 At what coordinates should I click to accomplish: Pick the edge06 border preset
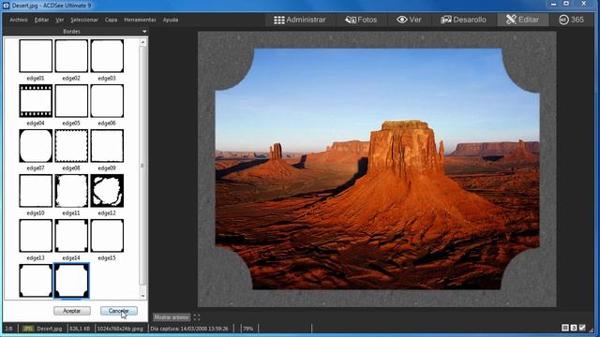tap(107, 101)
